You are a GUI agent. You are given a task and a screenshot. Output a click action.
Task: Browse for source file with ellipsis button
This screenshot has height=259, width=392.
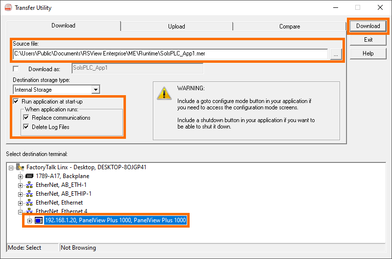tap(336, 54)
